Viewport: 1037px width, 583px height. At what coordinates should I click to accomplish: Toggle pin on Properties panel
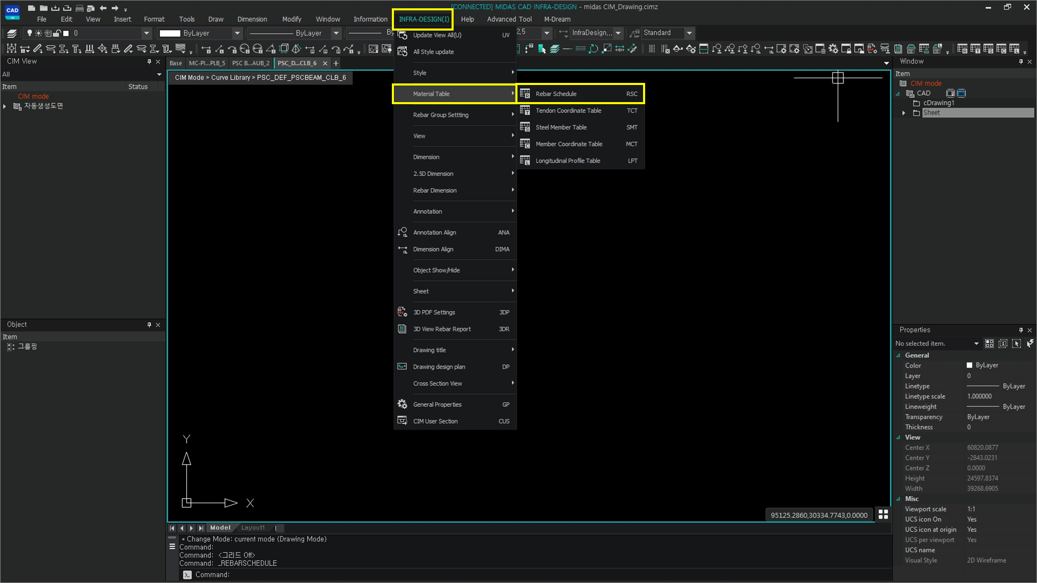click(x=1021, y=330)
